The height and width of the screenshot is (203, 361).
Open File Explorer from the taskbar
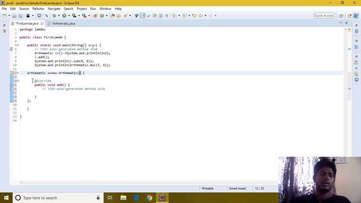click(124, 198)
